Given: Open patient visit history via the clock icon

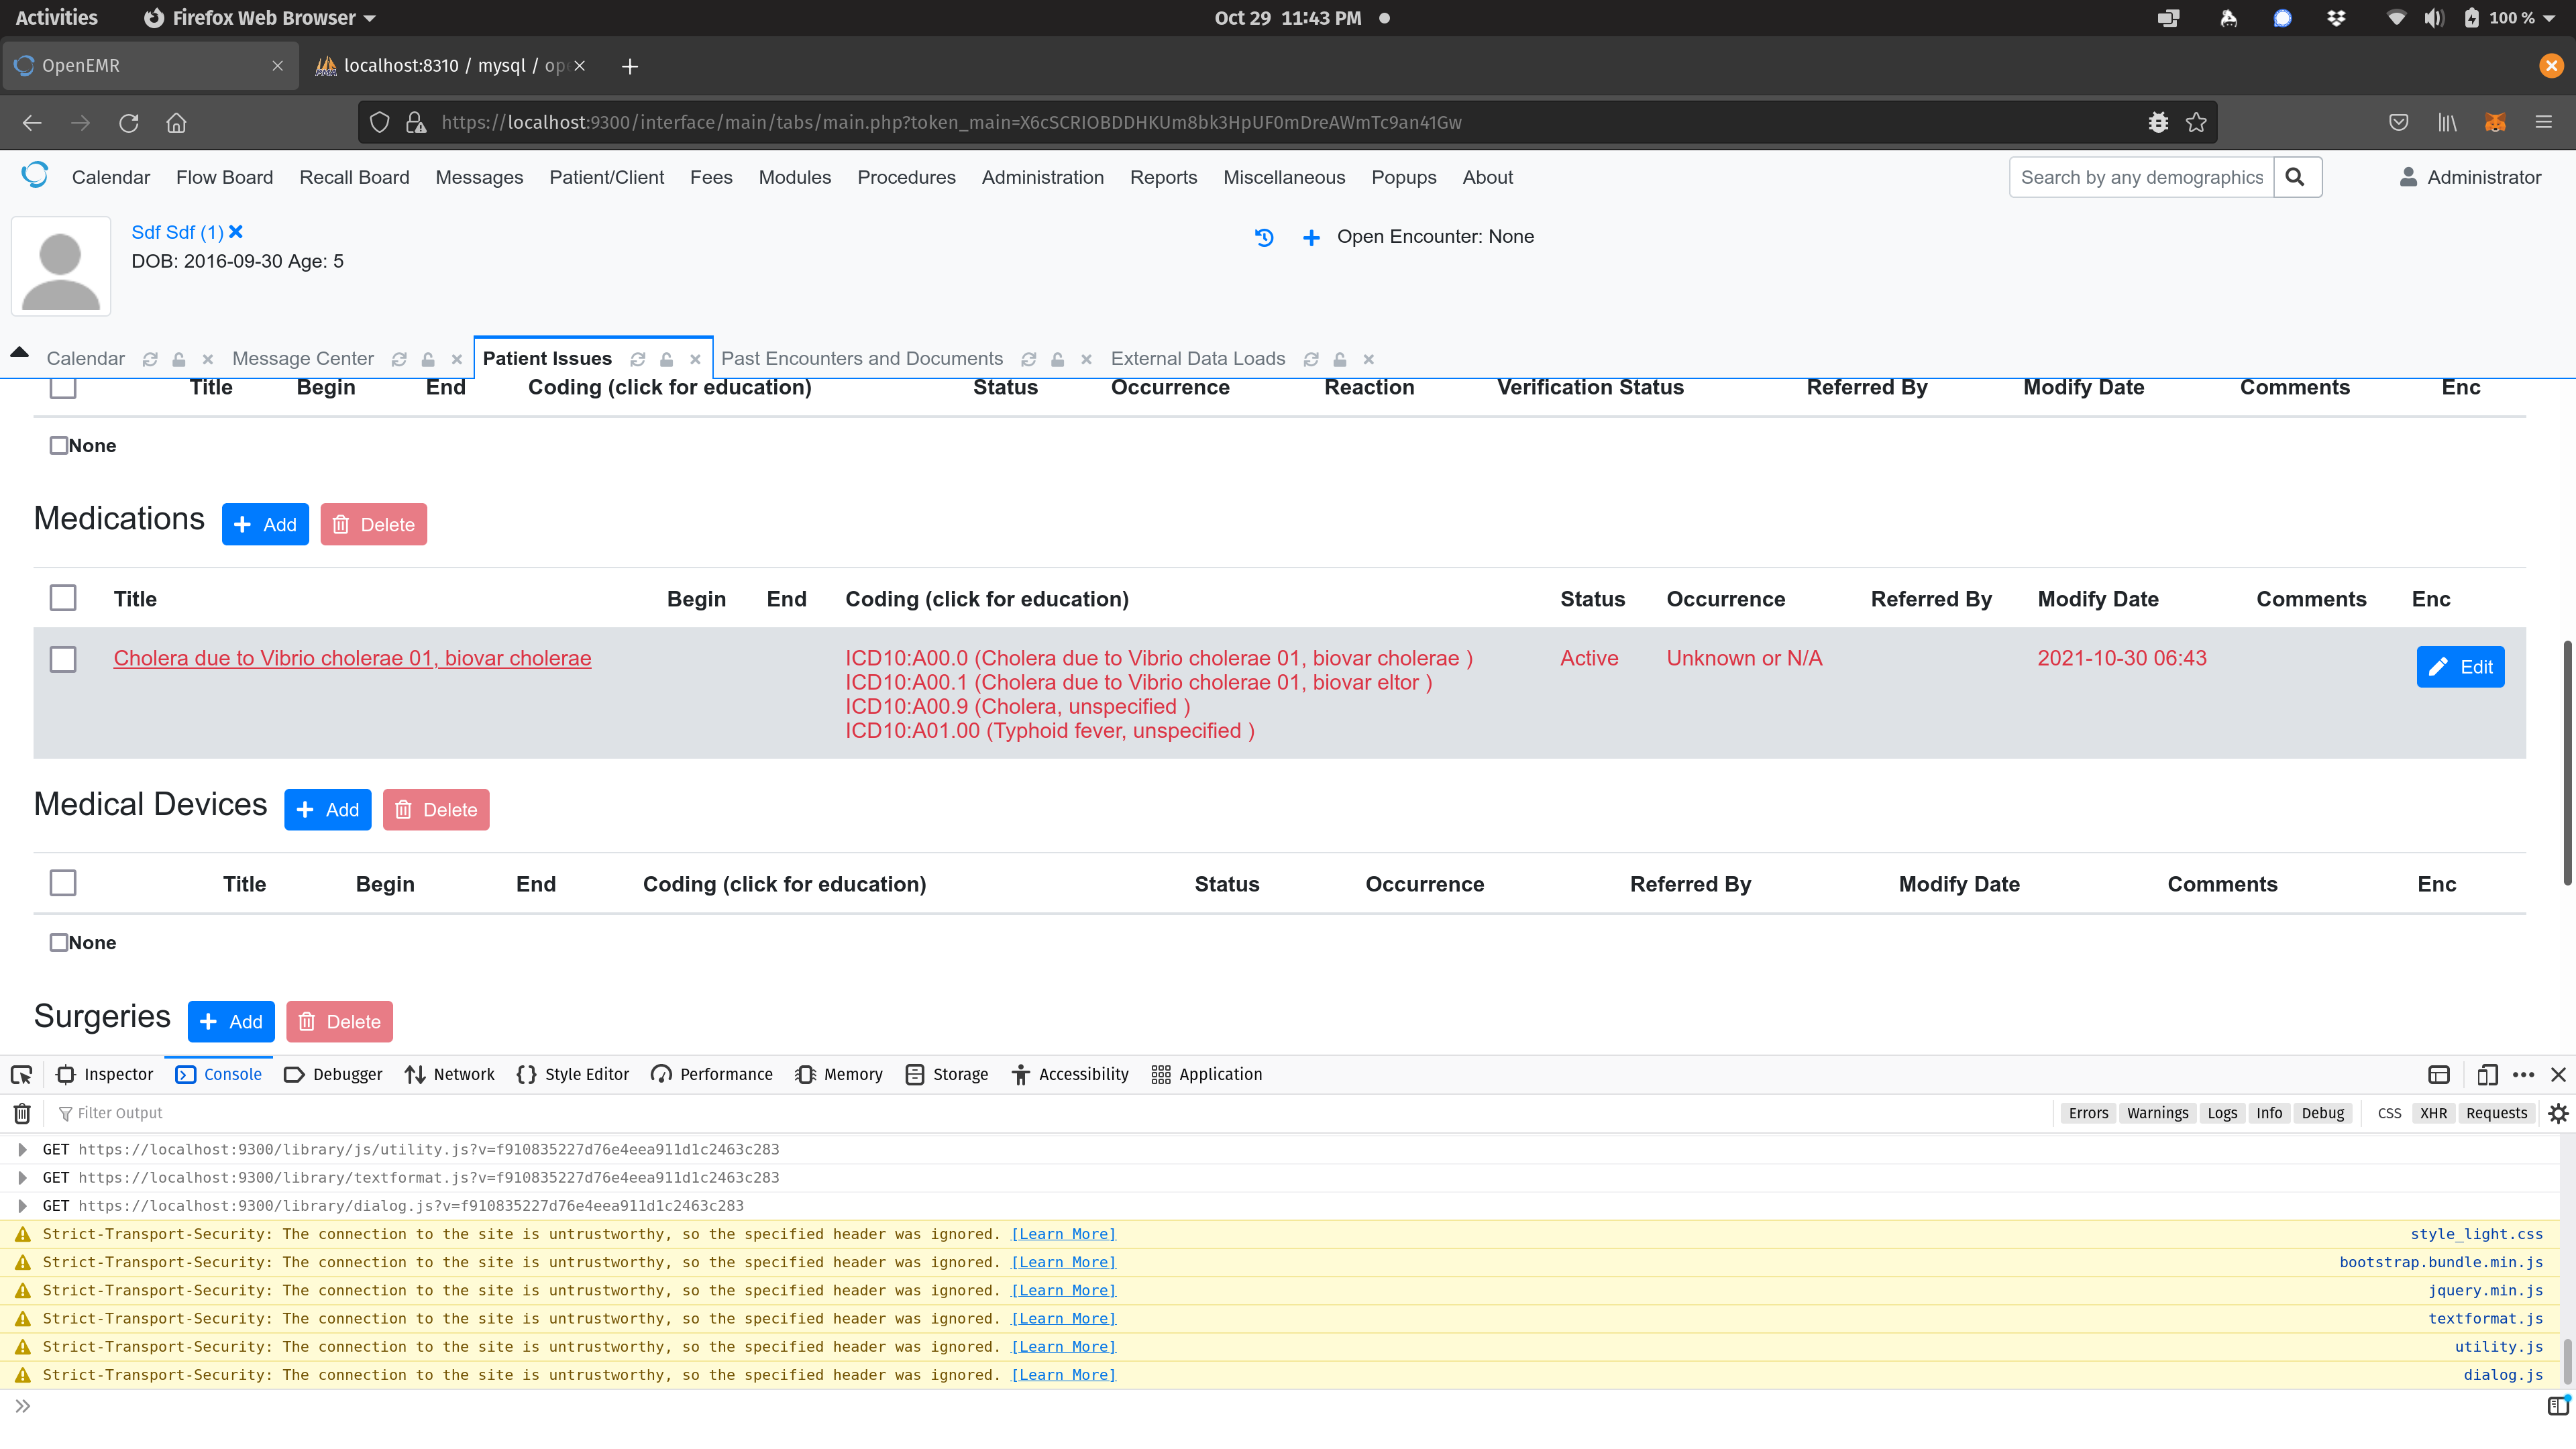Looking at the screenshot, I should (1264, 237).
